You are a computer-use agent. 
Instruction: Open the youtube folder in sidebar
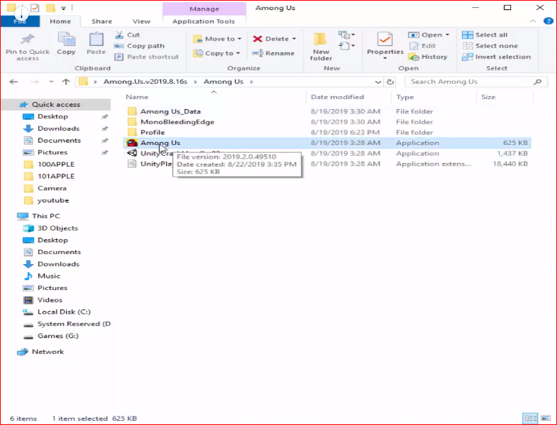click(53, 200)
